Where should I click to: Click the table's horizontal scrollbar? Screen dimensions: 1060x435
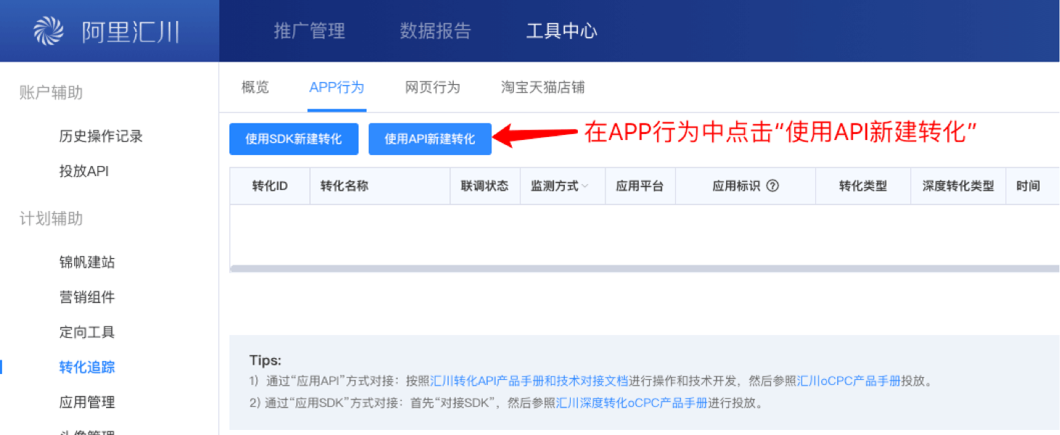pyautogui.click(x=645, y=268)
